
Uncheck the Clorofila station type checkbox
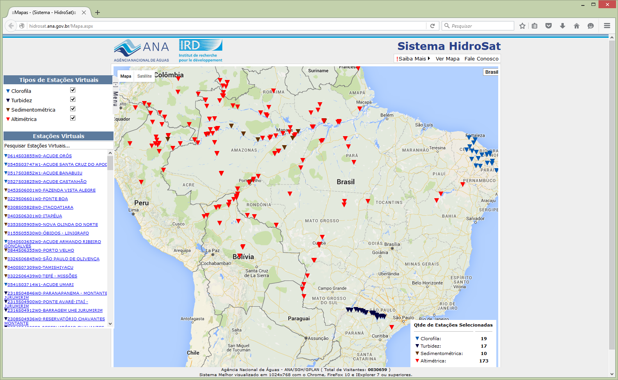coord(73,90)
